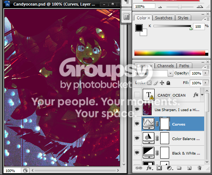Click Black & White adjustment thumbnail icon
The width and height of the screenshot is (212, 175).
click(148, 153)
